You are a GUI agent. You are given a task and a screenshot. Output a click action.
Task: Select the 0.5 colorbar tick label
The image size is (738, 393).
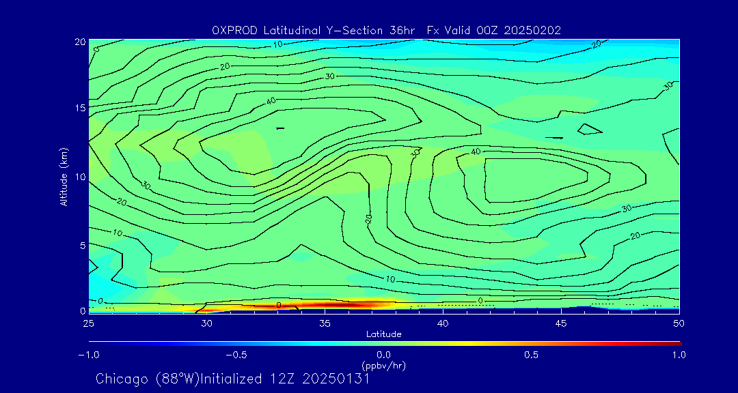[531, 355]
